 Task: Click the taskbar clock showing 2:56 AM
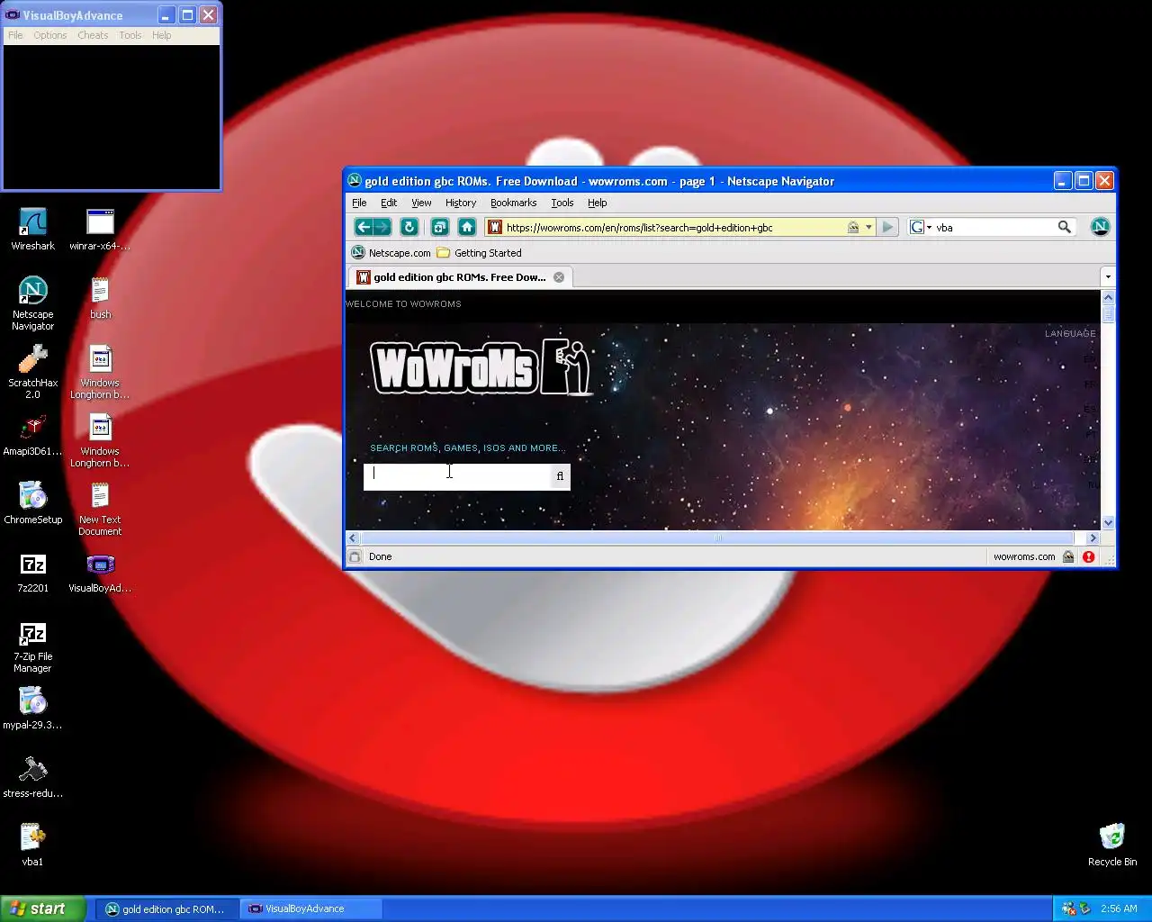(x=1119, y=908)
